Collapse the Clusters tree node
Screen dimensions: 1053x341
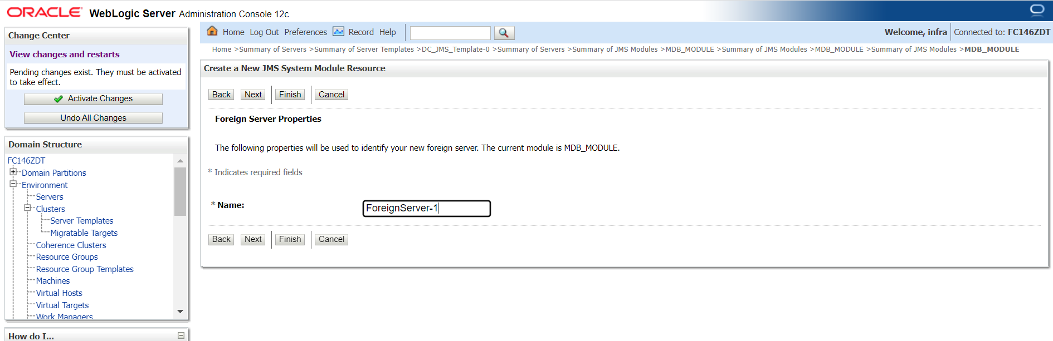pos(27,208)
